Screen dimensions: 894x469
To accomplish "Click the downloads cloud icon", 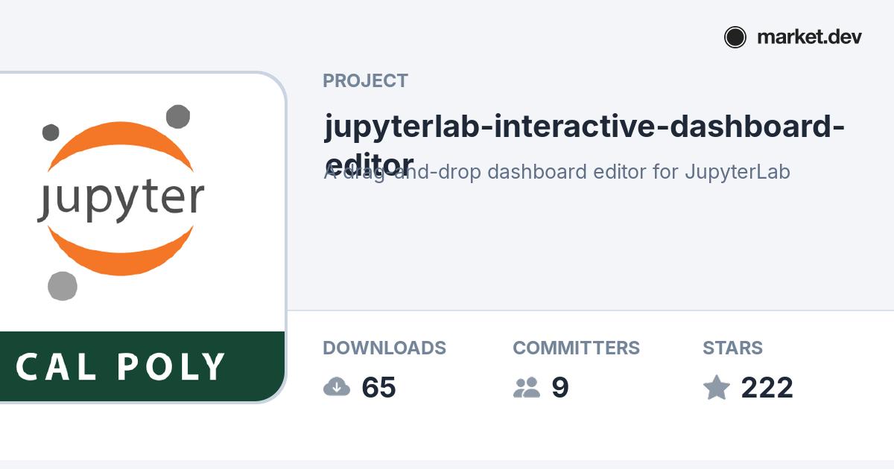I will [x=337, y=387].
